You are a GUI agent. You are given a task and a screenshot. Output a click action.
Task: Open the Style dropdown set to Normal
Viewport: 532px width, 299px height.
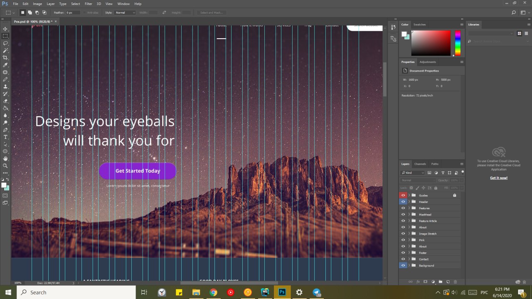(x=125, y=13)
